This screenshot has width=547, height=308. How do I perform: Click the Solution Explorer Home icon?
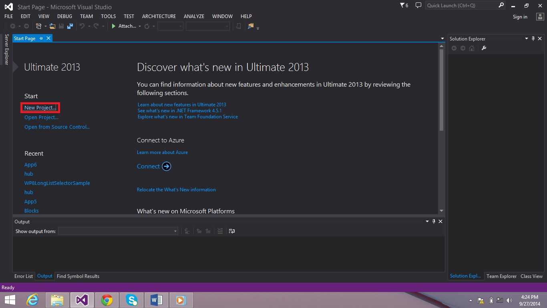pos(472,48)
